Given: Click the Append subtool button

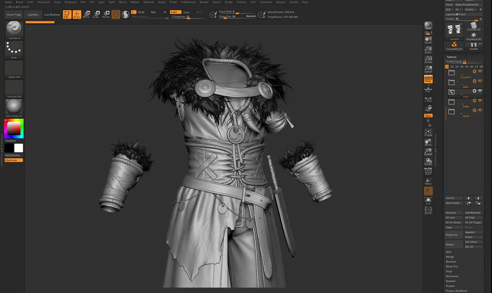Looking at the screenshot, I should click(473, 232).
